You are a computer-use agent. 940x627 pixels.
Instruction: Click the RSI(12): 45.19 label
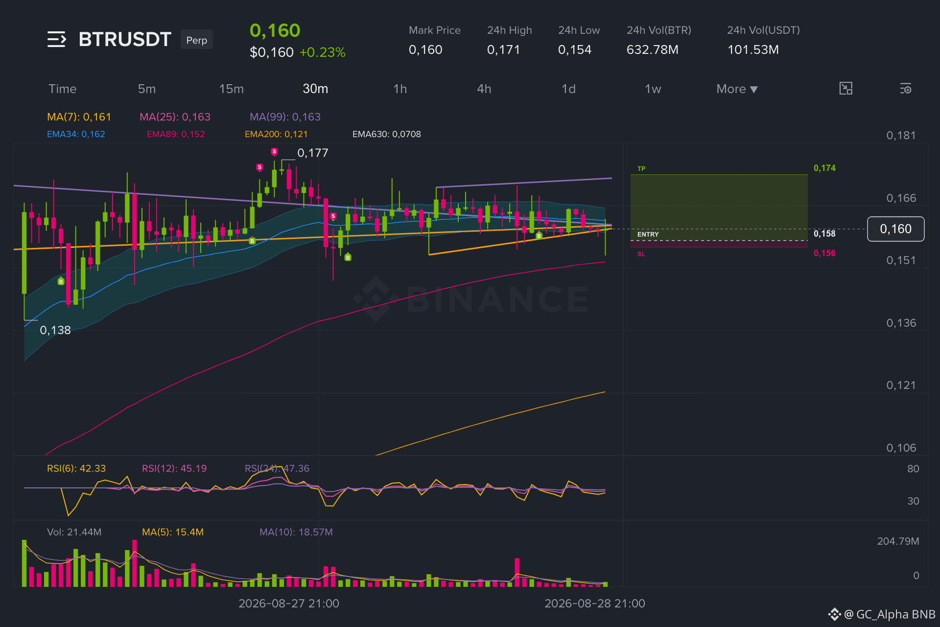coord(174,468)
